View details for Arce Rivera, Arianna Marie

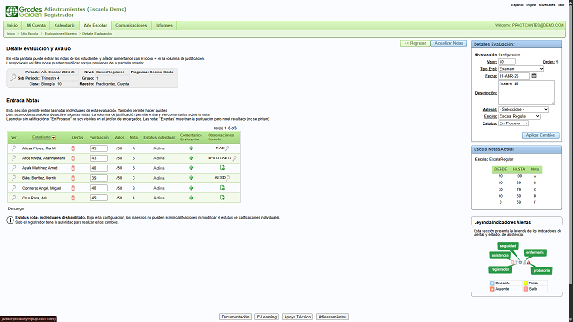13,158
